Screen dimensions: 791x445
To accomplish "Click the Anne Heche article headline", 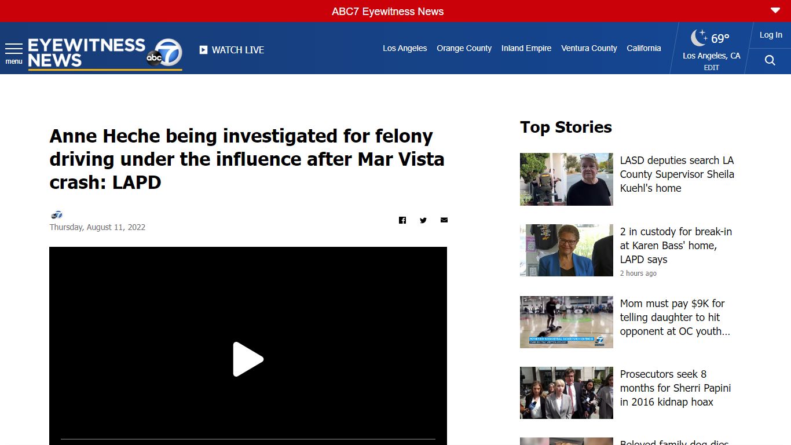I will pyautogui.click(x=247, y=159).
